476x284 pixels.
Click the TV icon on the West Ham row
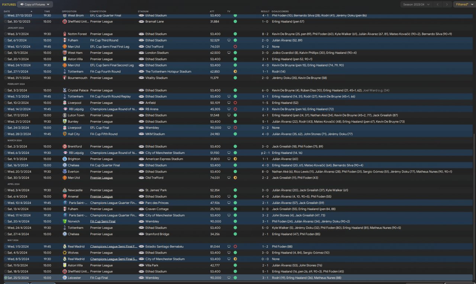coord(229,53)
